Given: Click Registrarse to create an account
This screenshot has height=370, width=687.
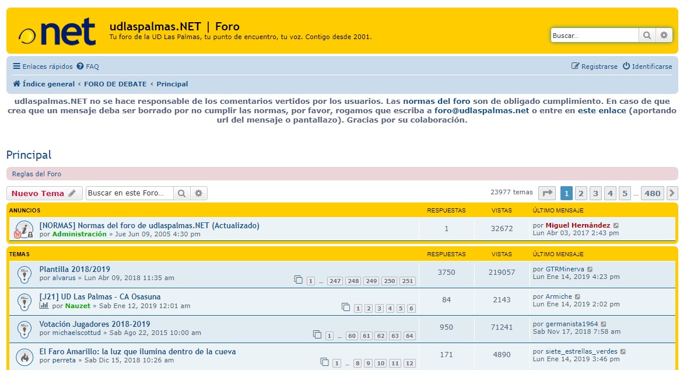Looking at the screenshot, I should tap(594, 66).
